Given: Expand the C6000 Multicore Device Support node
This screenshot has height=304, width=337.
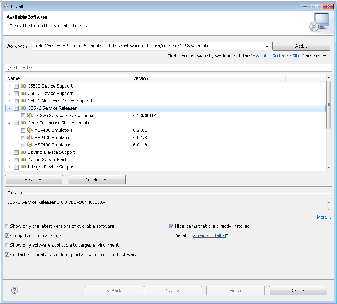Looking at the screenshot, I should (9, 101).
